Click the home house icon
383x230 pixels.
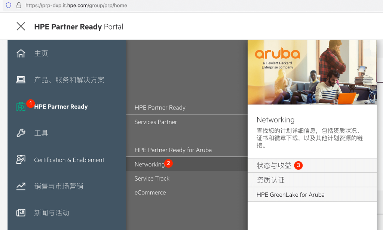click(21, 53)
